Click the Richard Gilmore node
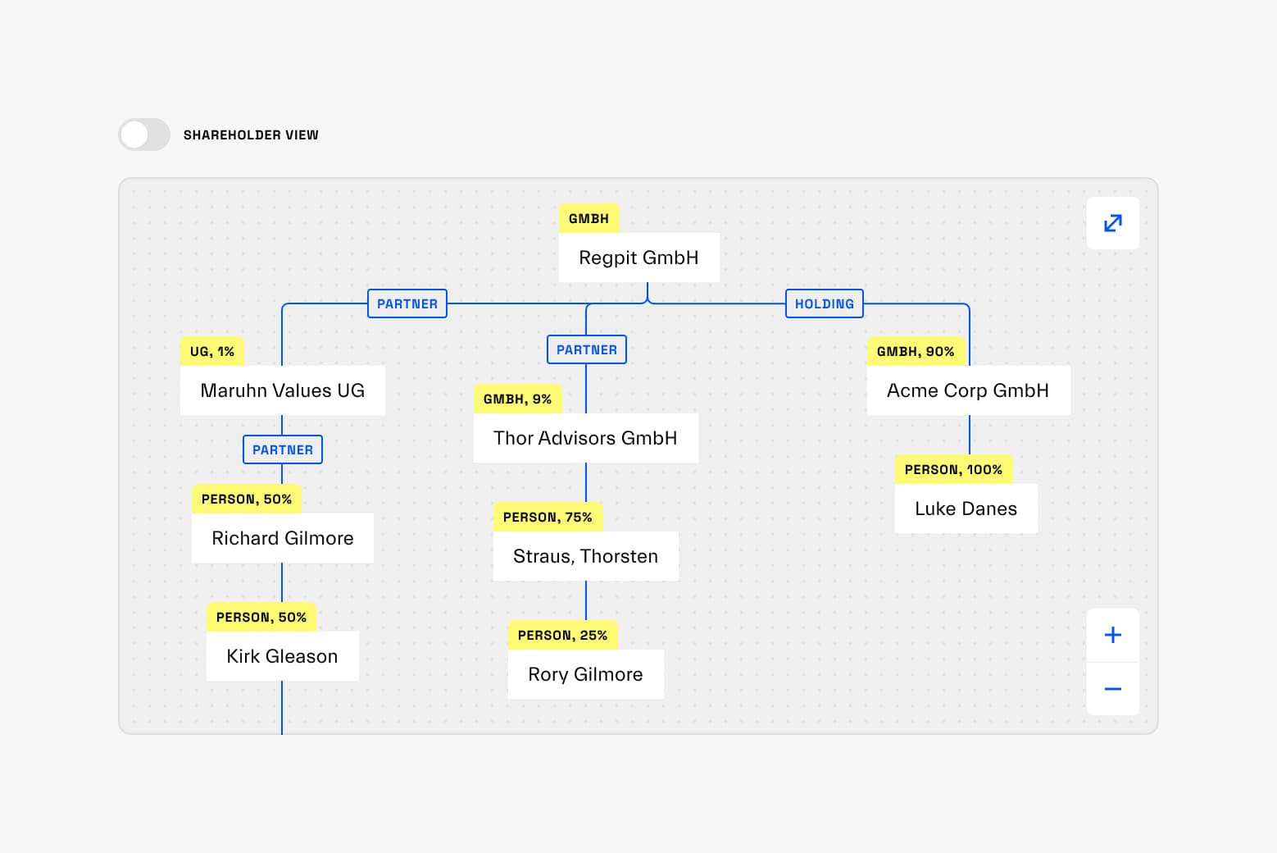 click(x=282, y=538)
